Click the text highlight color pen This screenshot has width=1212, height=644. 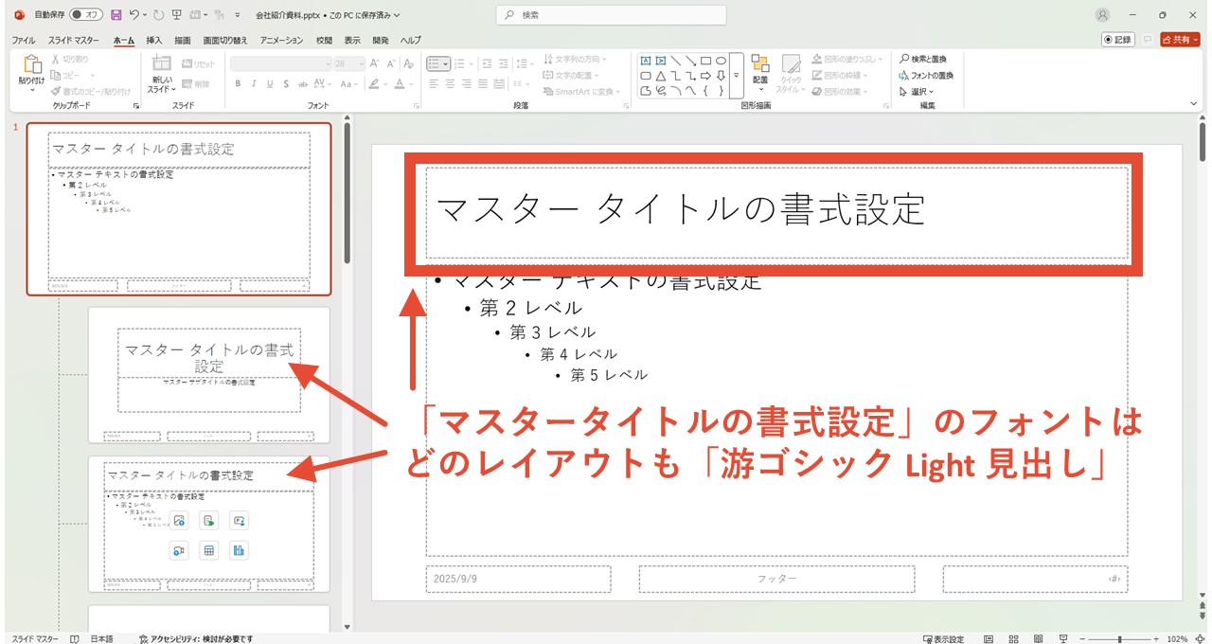[x=373, y=83]
